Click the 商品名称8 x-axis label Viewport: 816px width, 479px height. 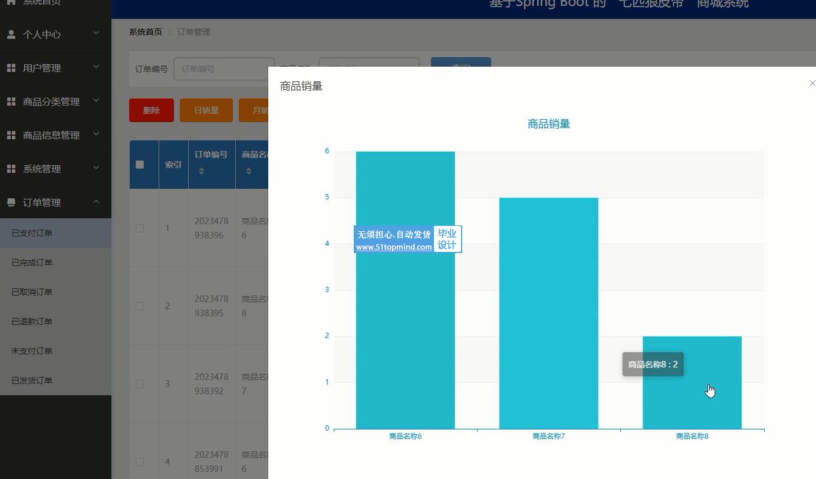[692, 437]
